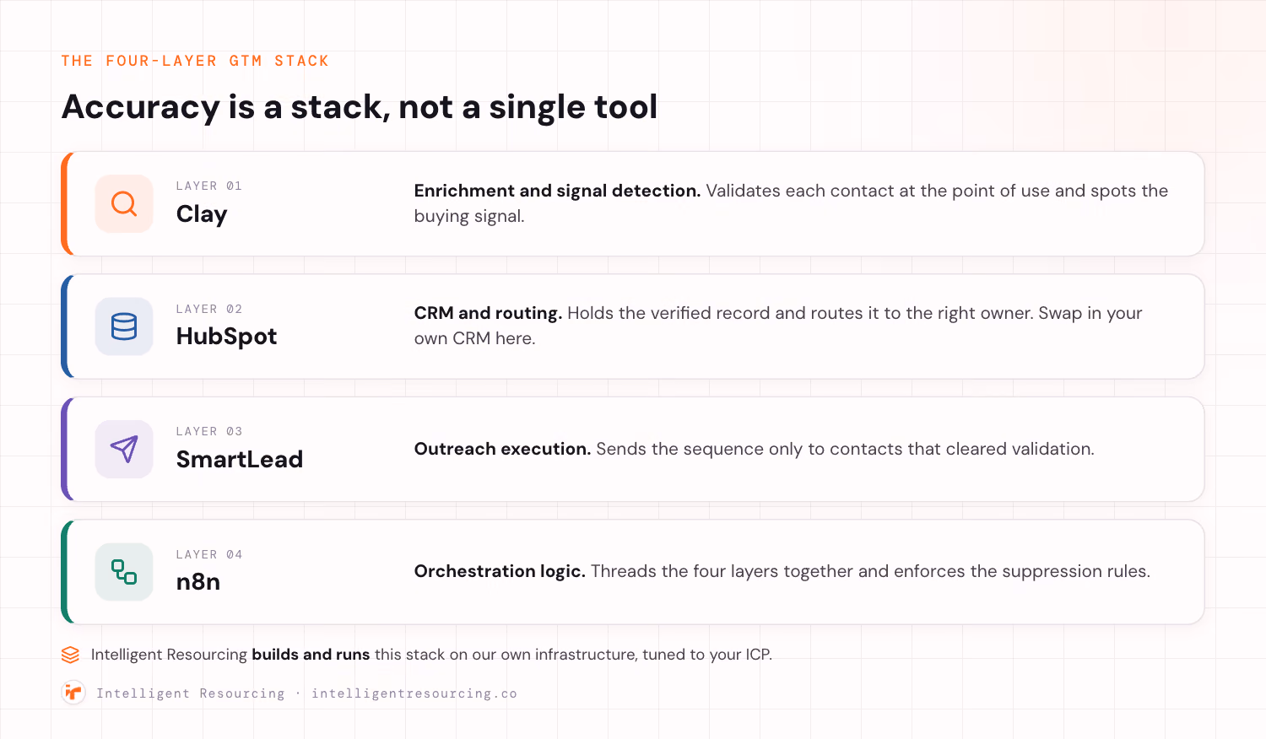The image size is (1266, 739).
Task: Open the intelligentresourcing.co link
Action: click(x=414, y=693)
